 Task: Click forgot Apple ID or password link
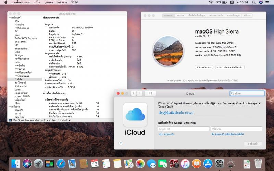pyautogui.click(x=227, y=134)
